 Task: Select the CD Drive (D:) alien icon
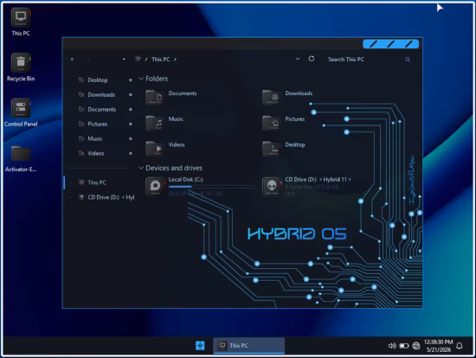[272, 186]
